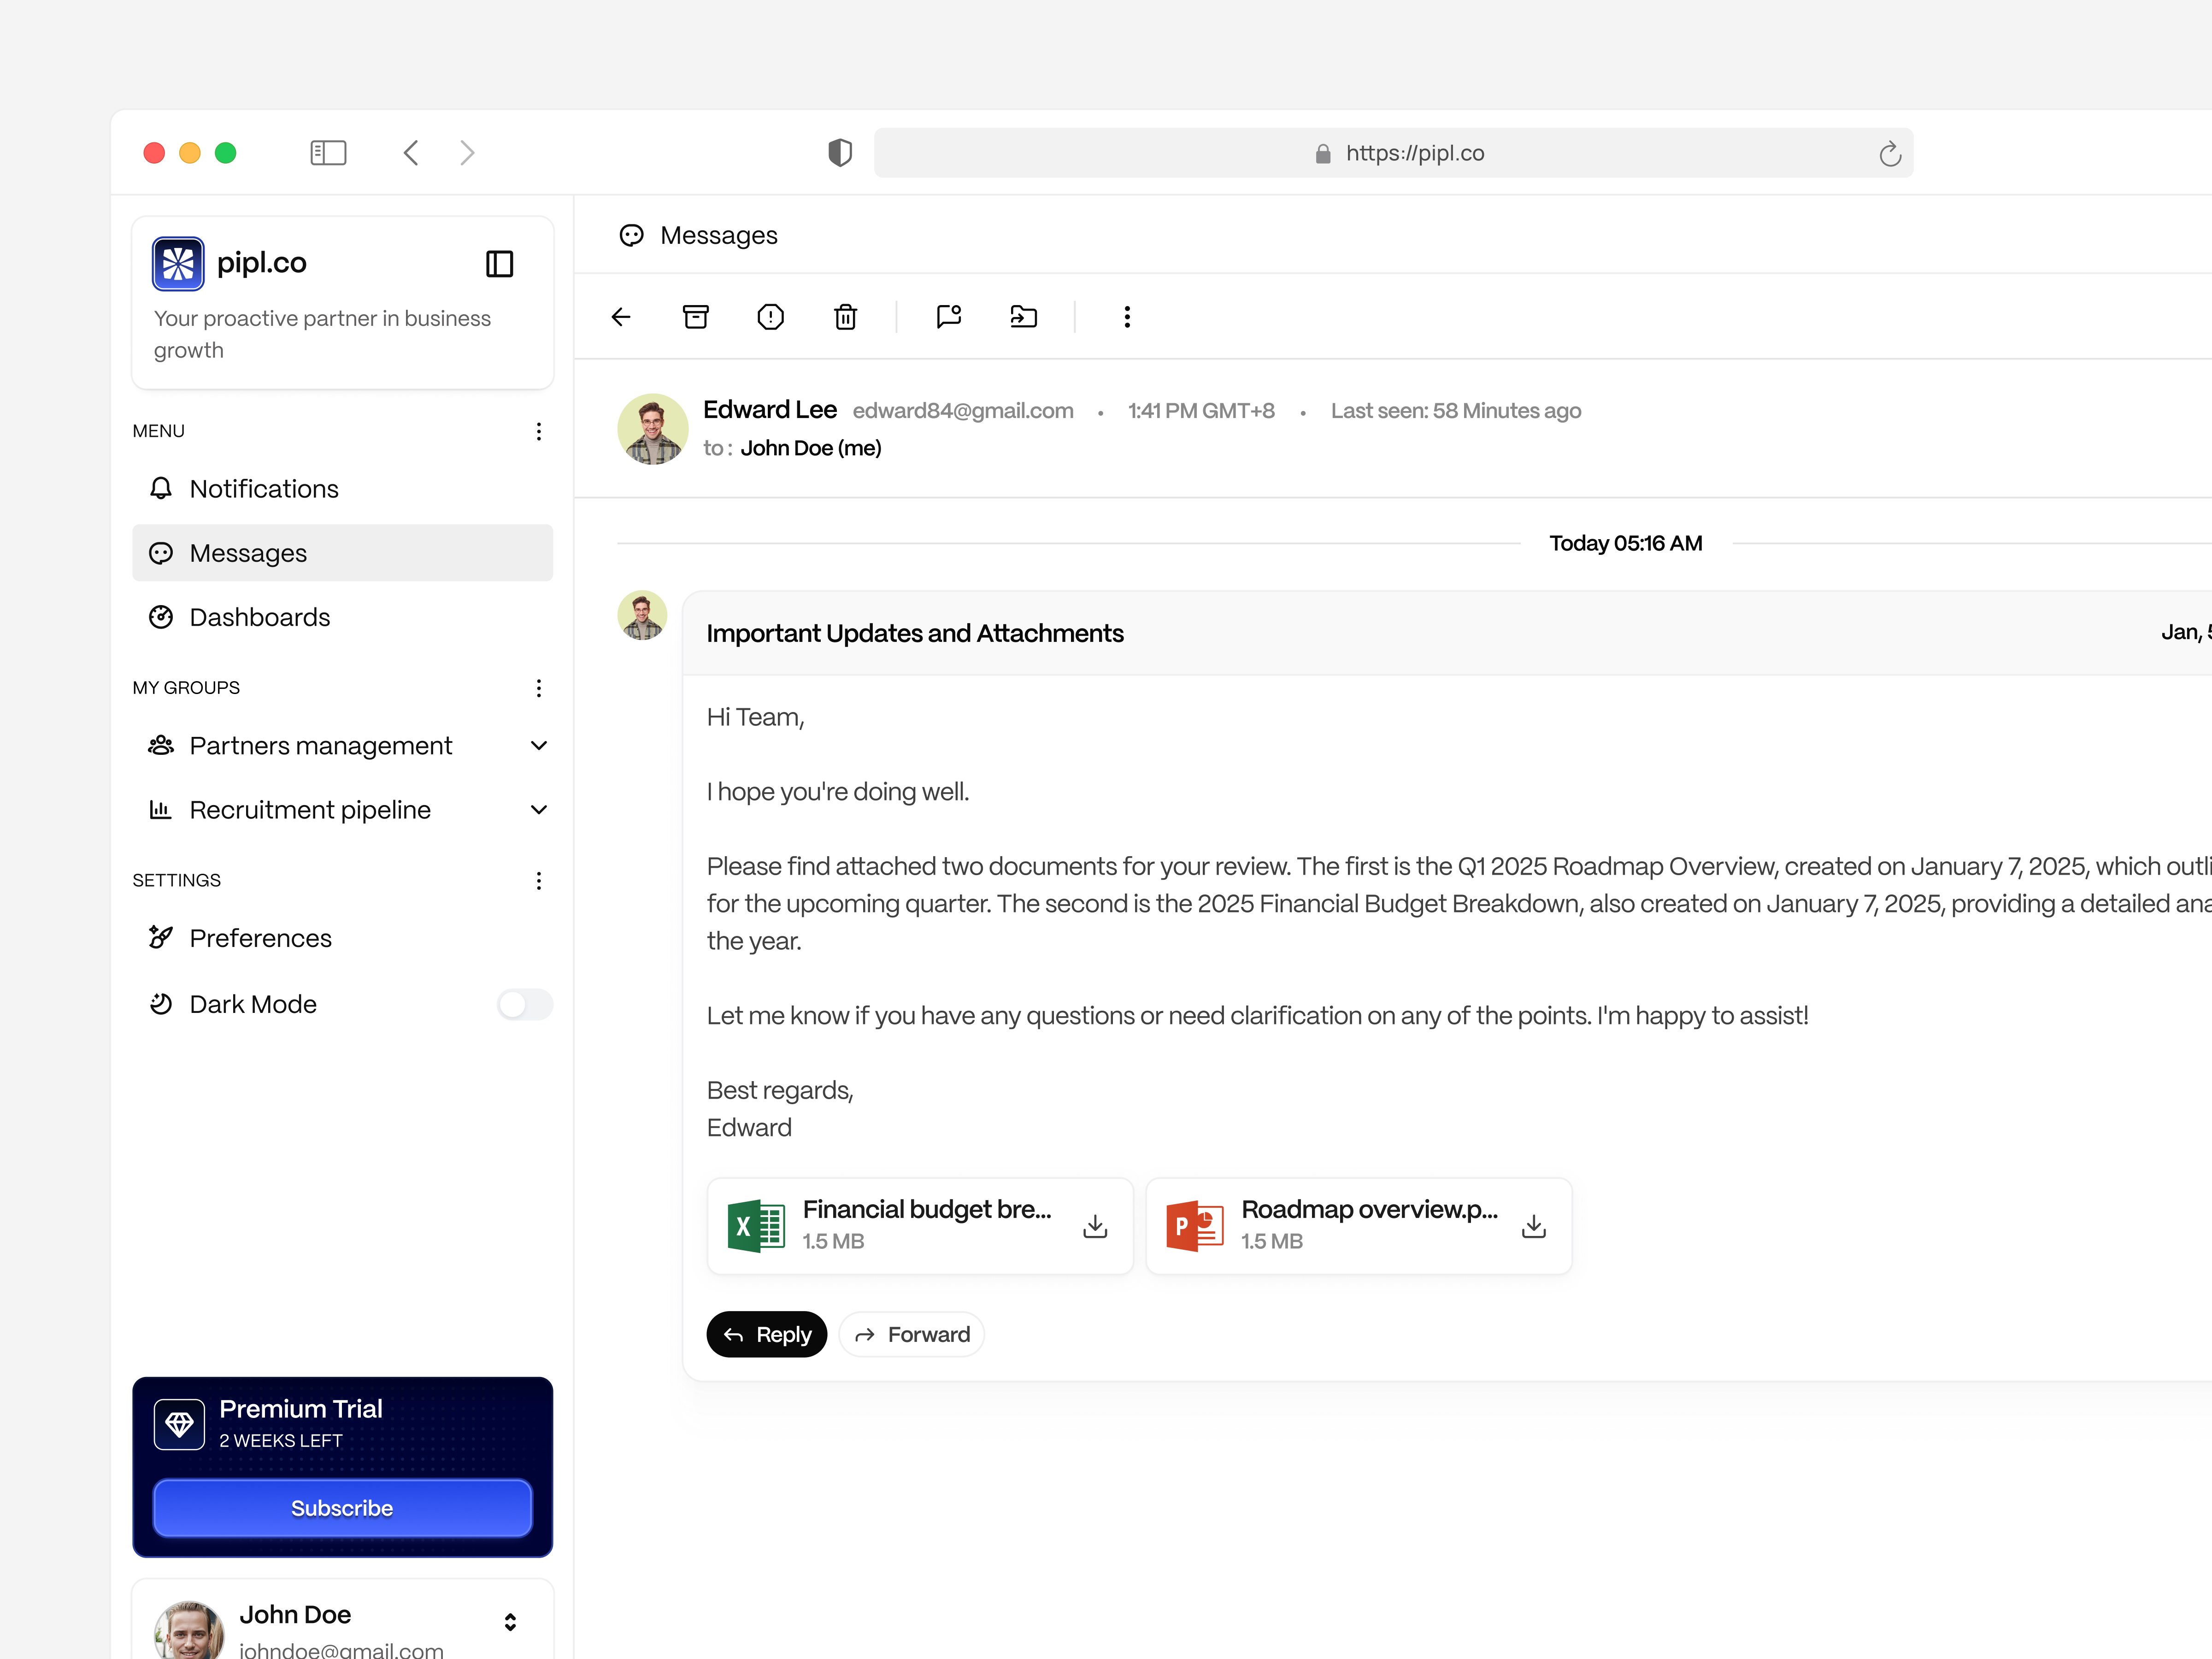This screenshot has height=1659, width=2212.
Task: Move the message to a folder
Action: coord(1023,316)
